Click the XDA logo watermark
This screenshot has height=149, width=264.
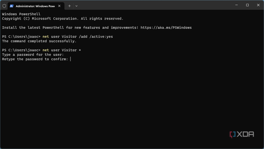[x=242, y=134]
